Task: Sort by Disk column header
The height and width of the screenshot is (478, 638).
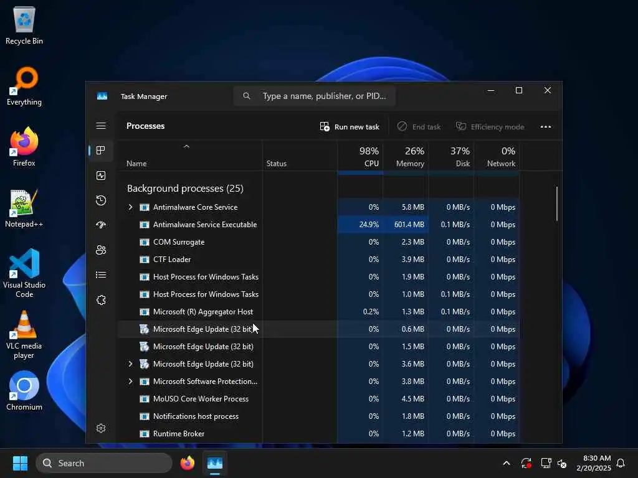Action: coord(451,157)
